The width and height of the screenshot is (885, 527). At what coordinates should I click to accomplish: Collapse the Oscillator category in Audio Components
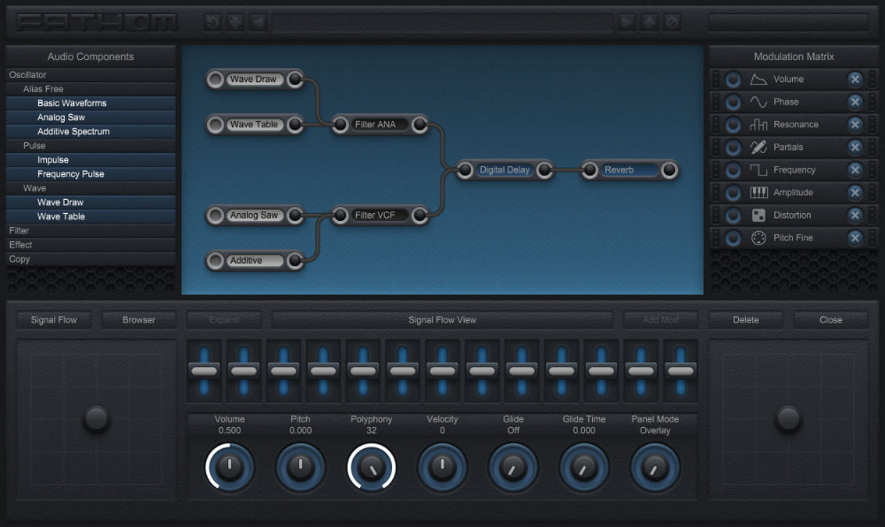coord(90,74)
